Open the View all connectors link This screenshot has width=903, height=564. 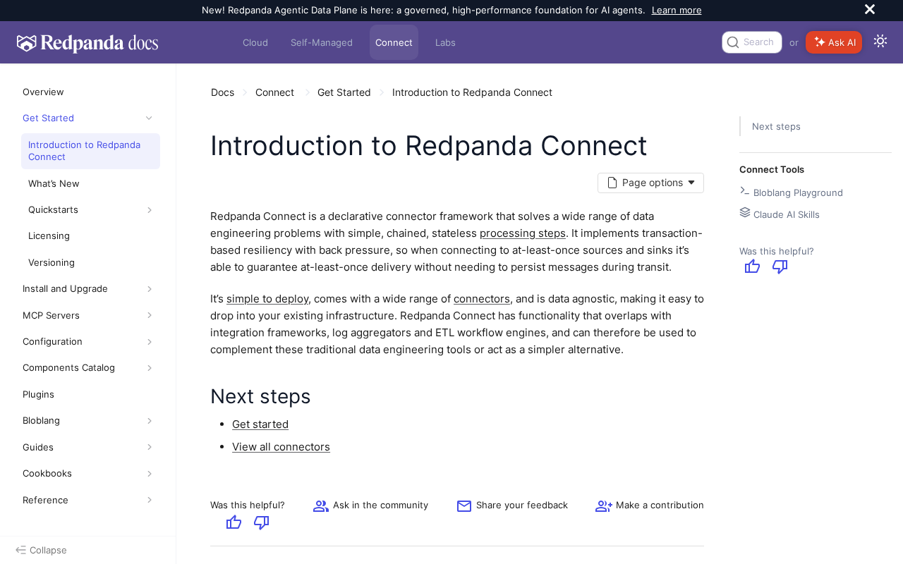pyautogui.click(x=281, y=447)
